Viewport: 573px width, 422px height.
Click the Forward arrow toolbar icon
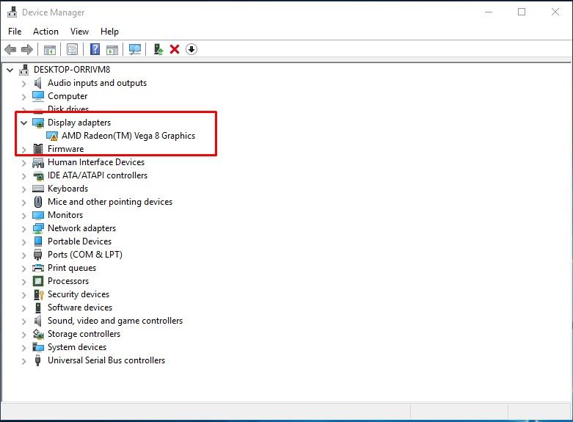pyautogui.click(x=27, y=49)
